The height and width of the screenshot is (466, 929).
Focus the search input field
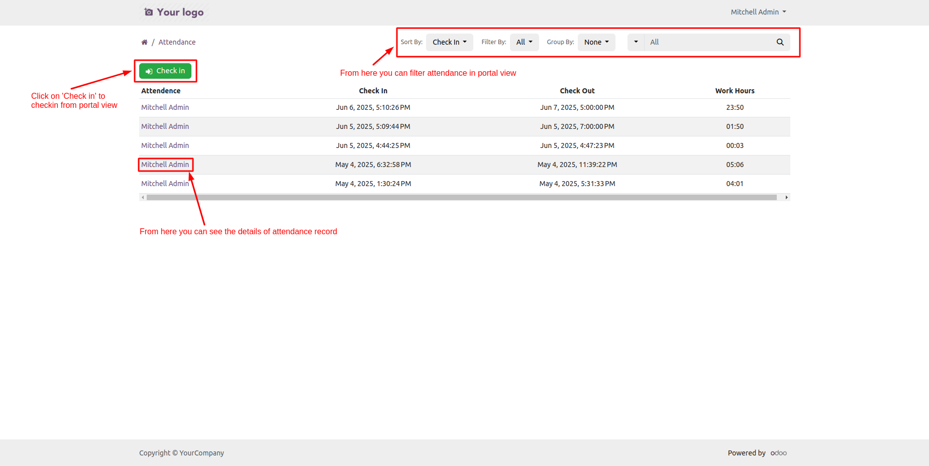point(708,42)
